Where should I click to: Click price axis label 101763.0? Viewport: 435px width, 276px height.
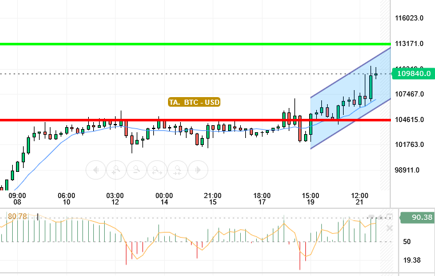[409, 145]
